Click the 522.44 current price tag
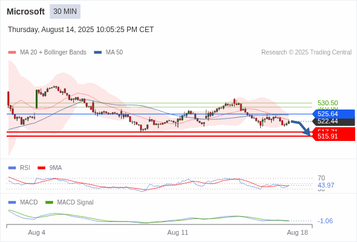The height and width of the screenshot is (242, 357). [x=334, y=122]
